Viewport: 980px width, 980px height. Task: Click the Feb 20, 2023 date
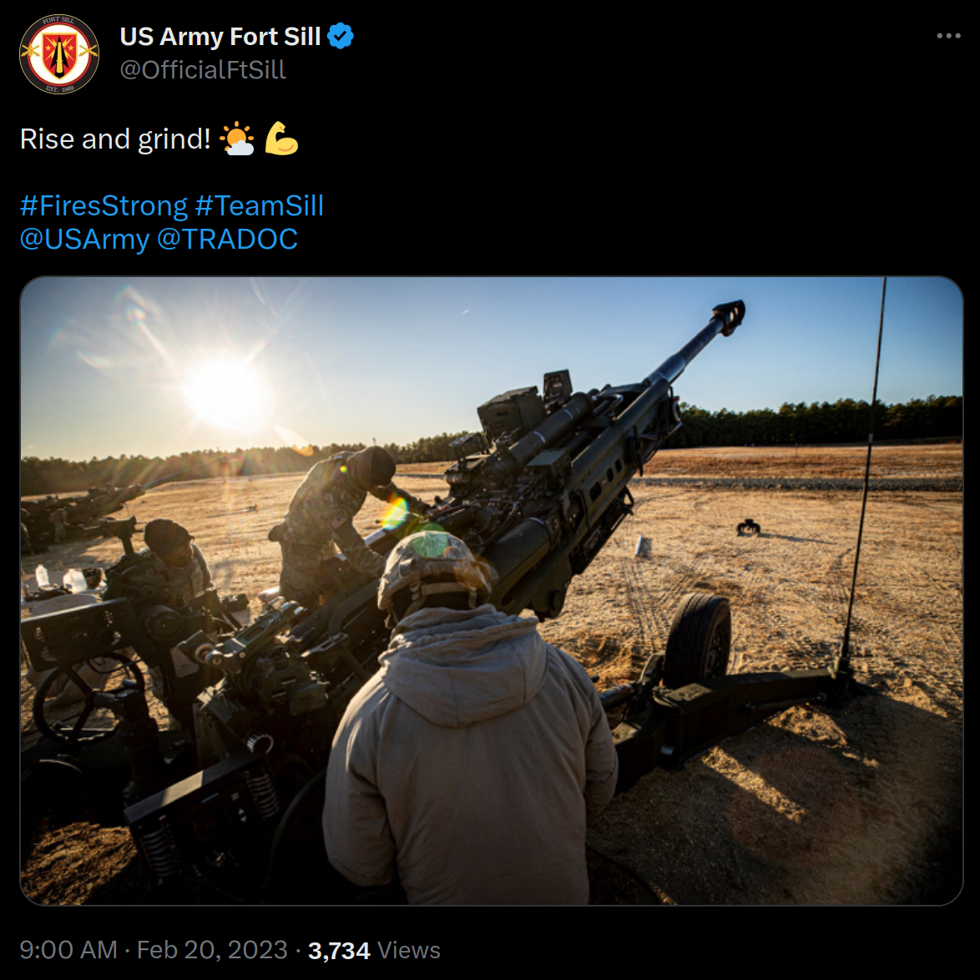[213, 950]
